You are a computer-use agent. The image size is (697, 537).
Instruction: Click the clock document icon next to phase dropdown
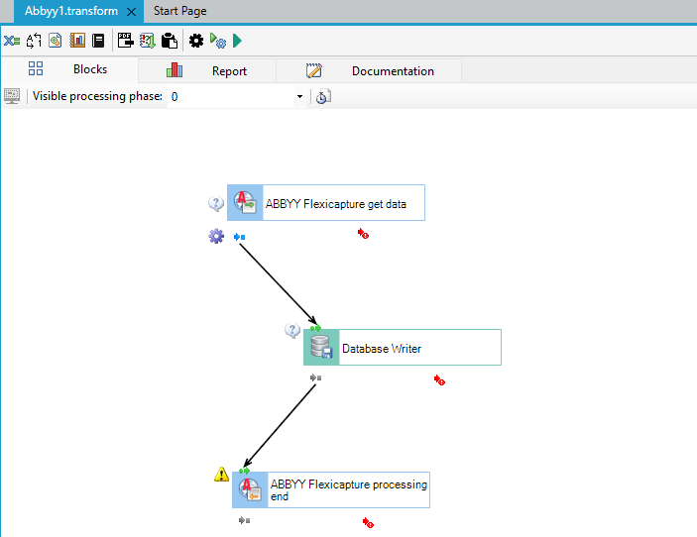point(323,97)
